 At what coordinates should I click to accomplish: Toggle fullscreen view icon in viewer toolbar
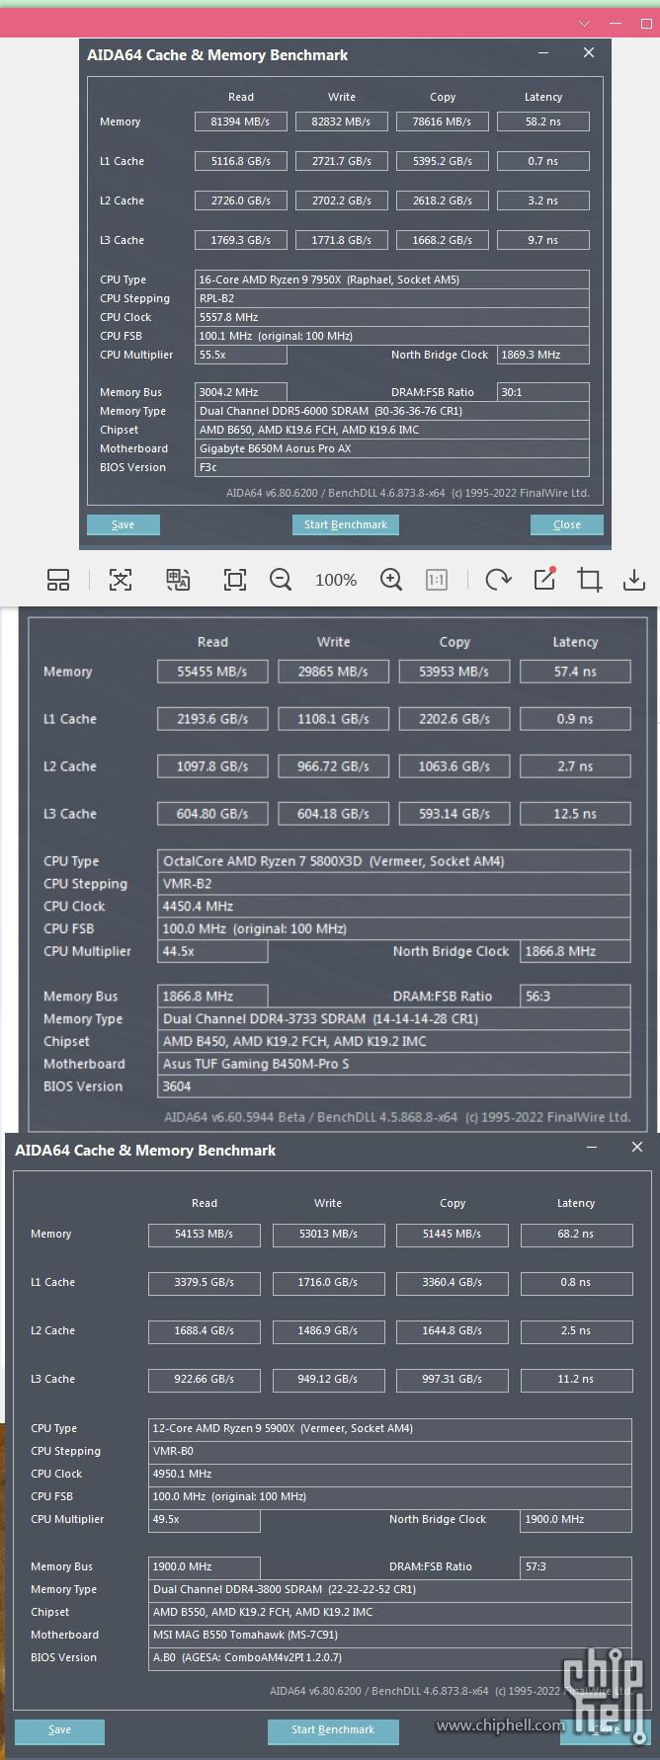[235, 580]
